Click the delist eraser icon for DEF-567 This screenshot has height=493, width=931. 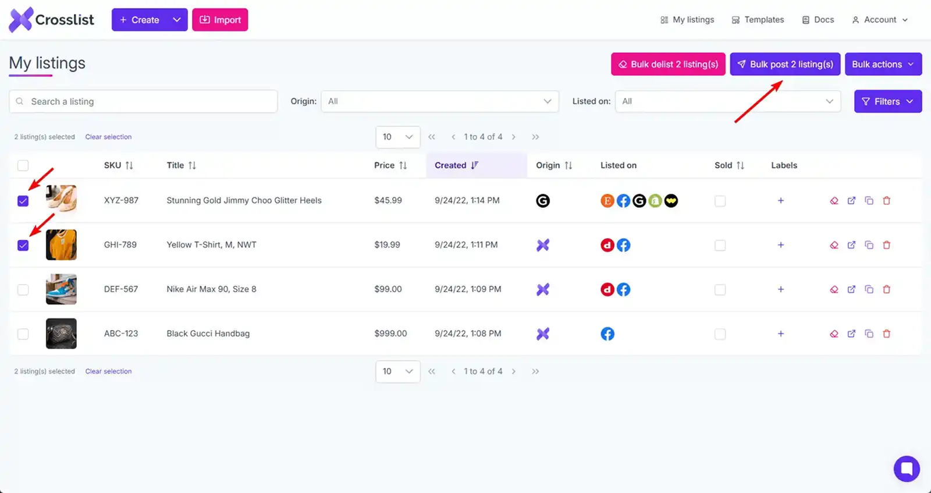coord(834,289)
